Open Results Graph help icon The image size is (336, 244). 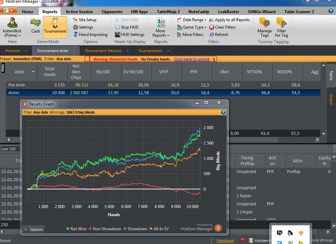tap(223, 112)
